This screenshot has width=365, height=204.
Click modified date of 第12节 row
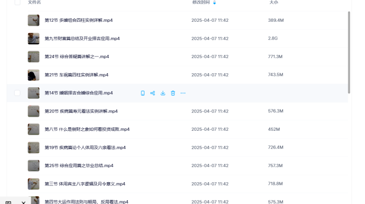point(210,20)
